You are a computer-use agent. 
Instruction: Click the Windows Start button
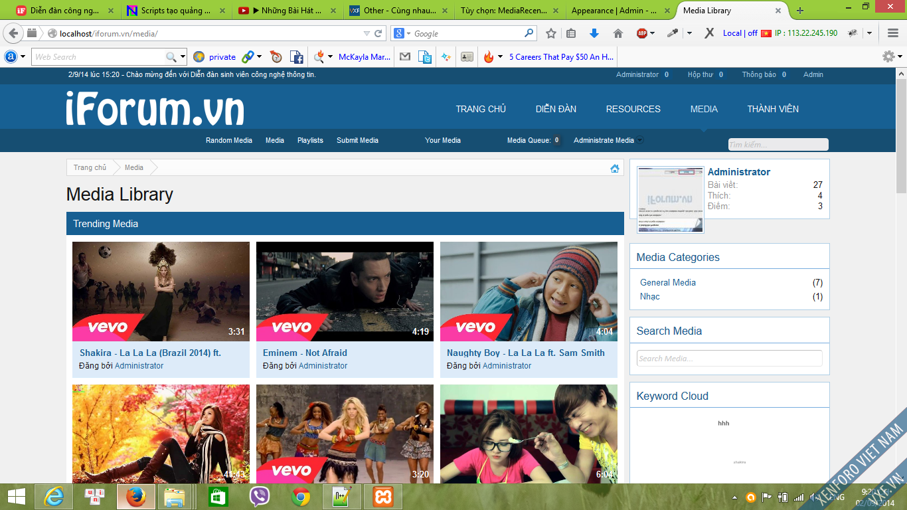pos(16,497)
